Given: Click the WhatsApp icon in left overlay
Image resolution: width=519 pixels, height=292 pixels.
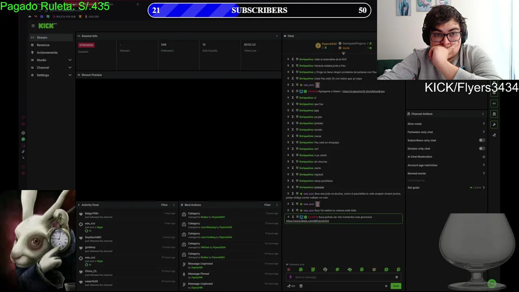Looking at the screenshot, I should (x=23, y=139).
